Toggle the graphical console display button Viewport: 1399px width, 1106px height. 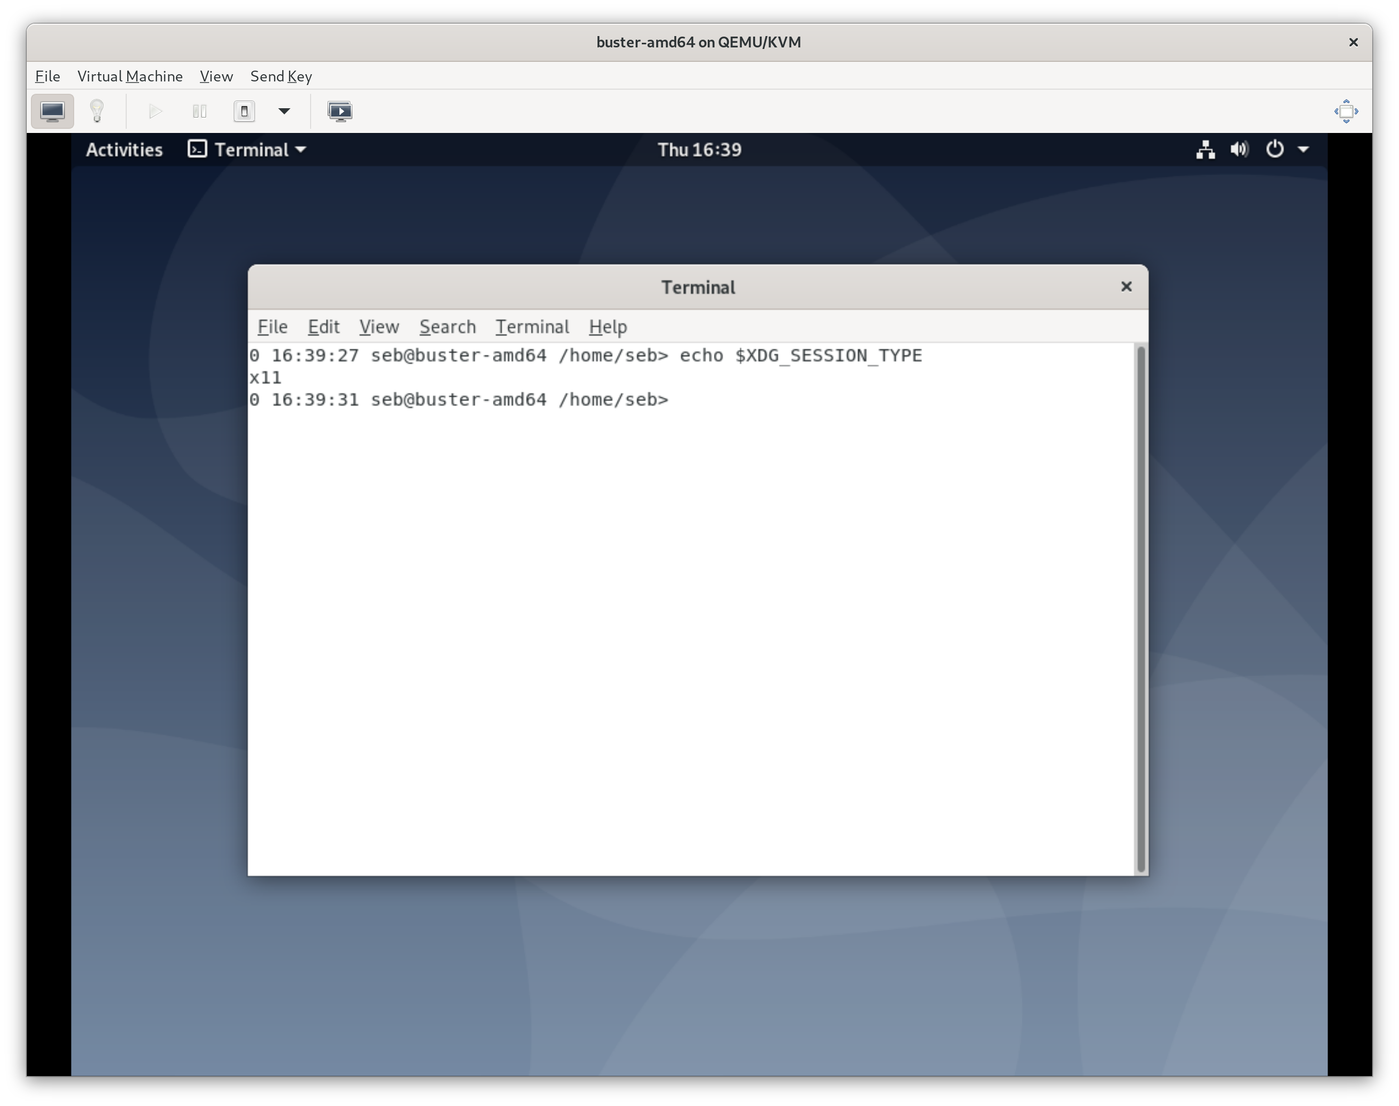(52, 111)
